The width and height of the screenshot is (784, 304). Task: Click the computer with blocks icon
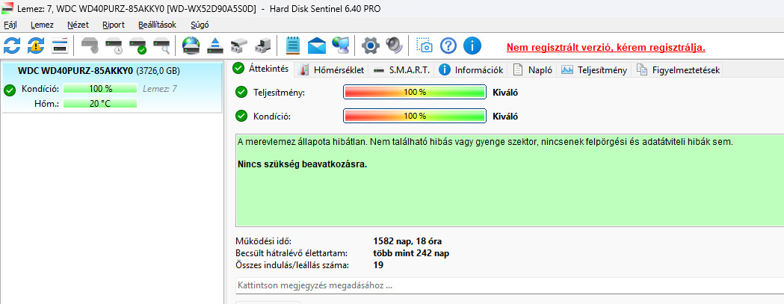262,46
